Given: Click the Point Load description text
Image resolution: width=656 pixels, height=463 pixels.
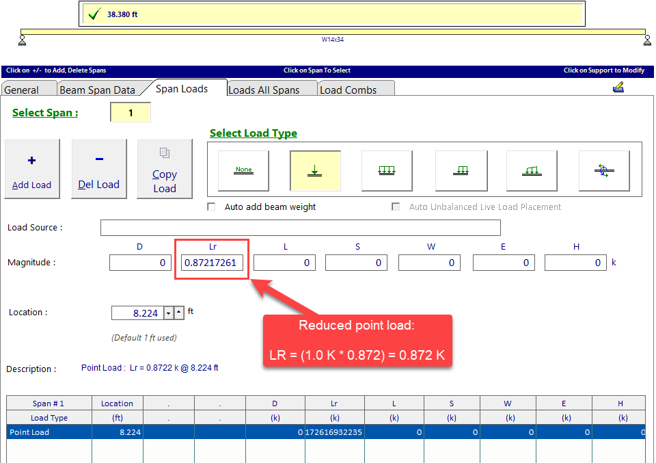Looking at the screenshot, I should coord(150,368).
